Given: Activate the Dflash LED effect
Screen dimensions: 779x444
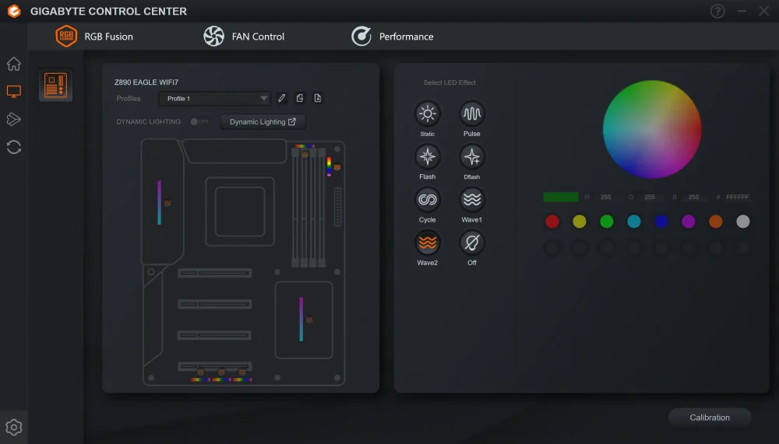Looking at the screenshot, I should [x=471, y=157].
